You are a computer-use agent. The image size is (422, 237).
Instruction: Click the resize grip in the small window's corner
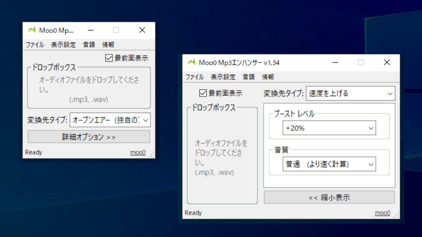coord(151,155)
